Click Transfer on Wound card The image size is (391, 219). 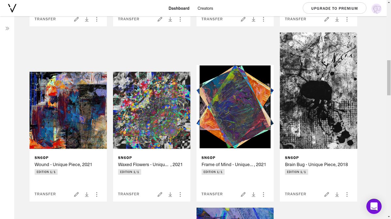click(45, 194)
